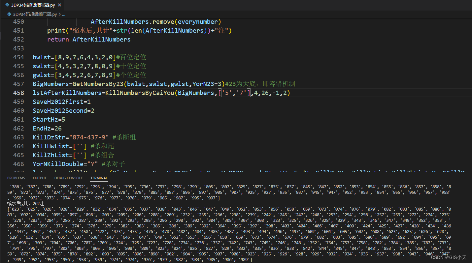Click line number 450 in the gutter
Screen dimensions: 472x263
[18, 22]
